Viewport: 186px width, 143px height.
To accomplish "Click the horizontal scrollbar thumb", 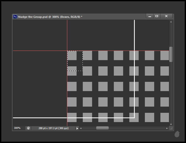I will (102, 128).
